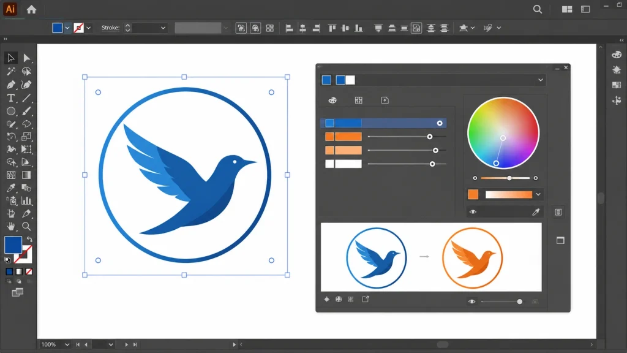The image size is (627, 353).
Task: Open dropdown next to orange gradient bar
Action: 538,194
